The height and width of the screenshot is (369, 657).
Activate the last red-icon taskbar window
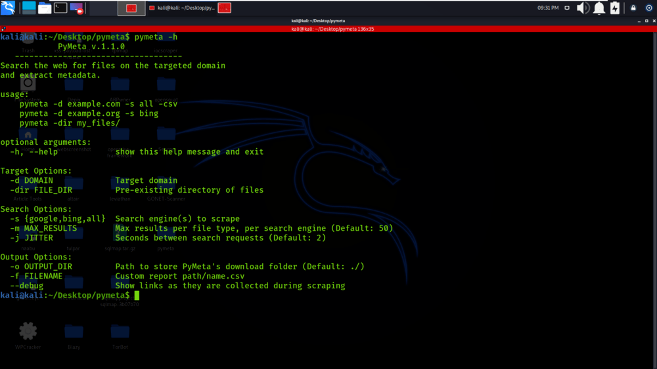pos(225,8)
